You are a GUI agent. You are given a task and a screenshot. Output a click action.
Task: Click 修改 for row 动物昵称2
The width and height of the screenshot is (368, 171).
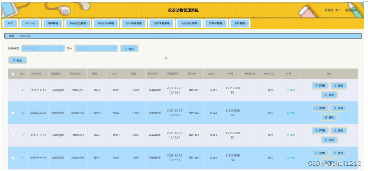point(339,108)
